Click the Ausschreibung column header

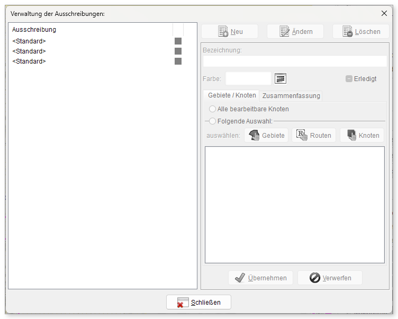tap(91, 30)
